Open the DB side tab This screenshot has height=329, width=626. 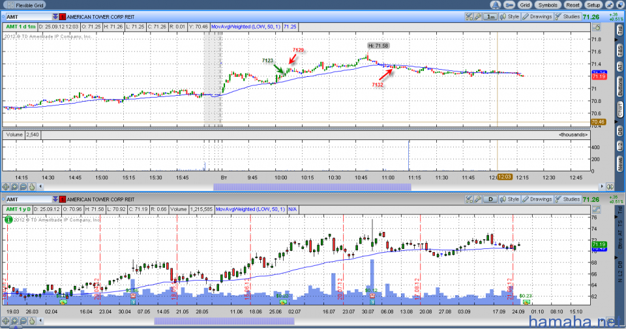pyautogui.click(x=620, y=130)
